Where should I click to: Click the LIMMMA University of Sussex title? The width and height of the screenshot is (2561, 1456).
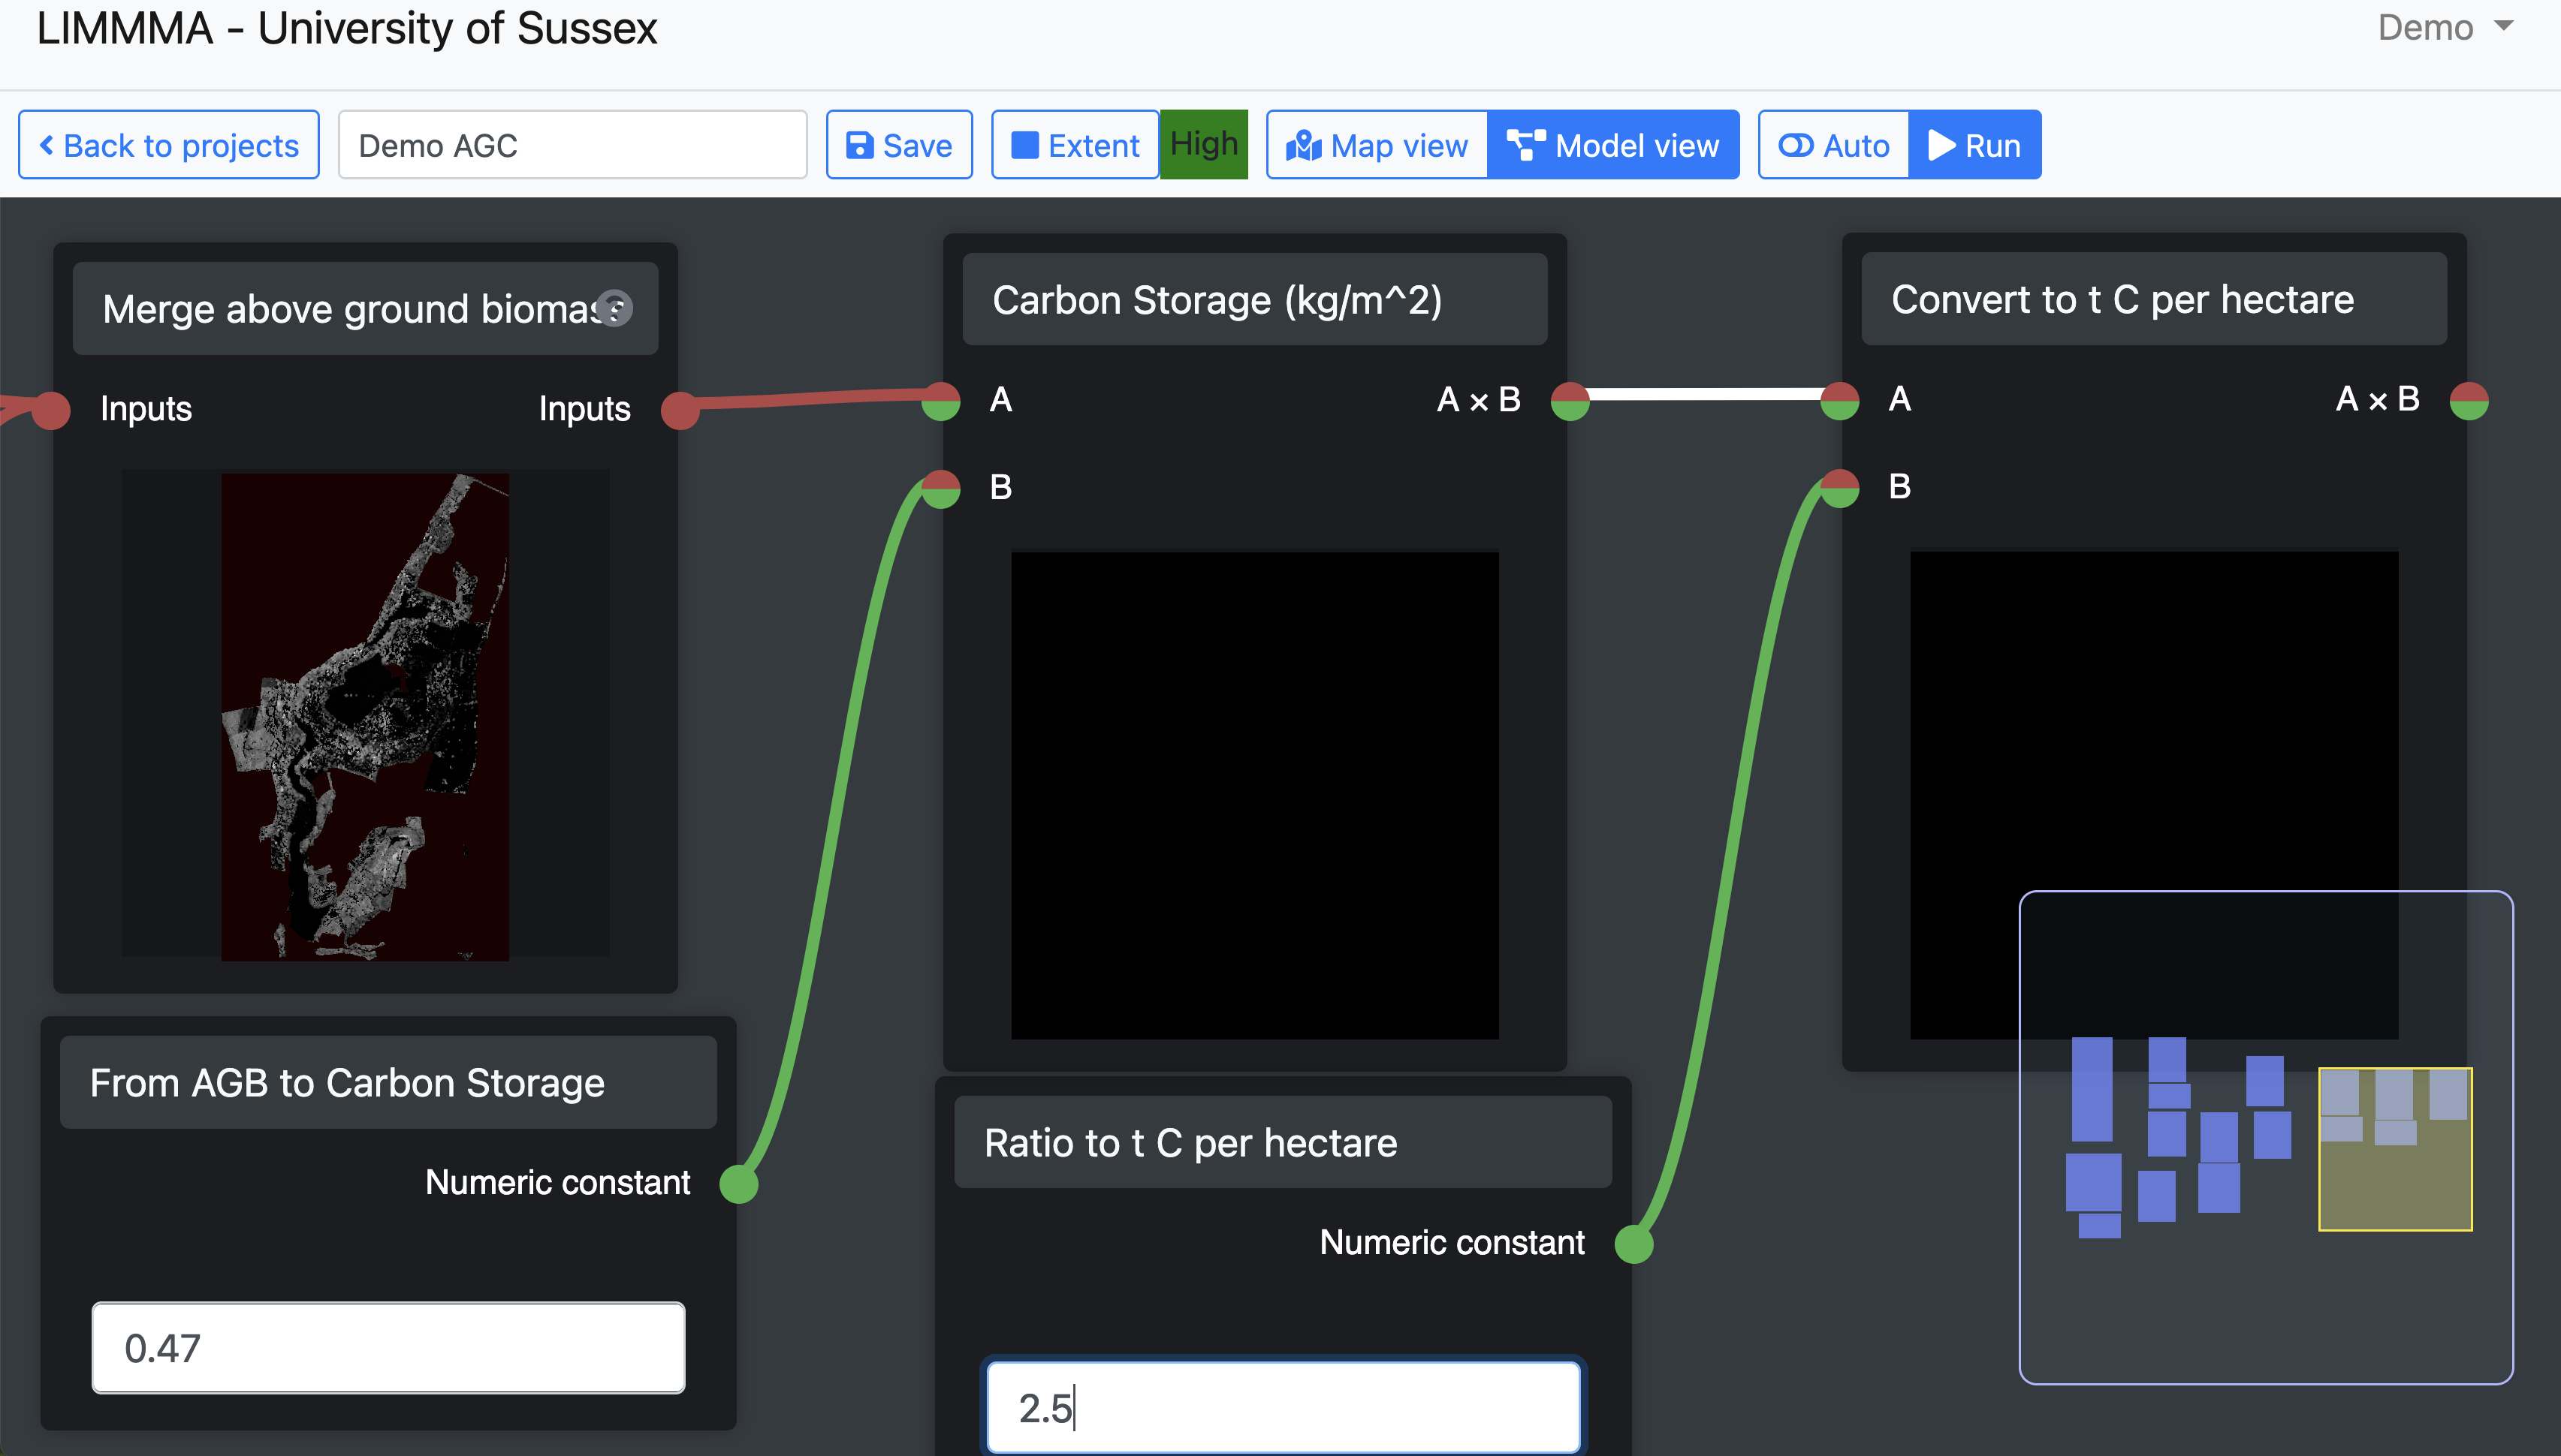[346, 28]
